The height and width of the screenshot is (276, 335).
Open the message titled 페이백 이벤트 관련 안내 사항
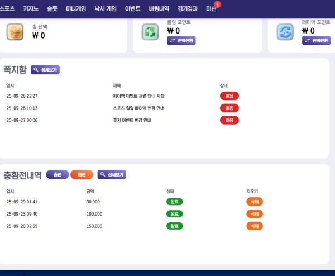point(138,96)
